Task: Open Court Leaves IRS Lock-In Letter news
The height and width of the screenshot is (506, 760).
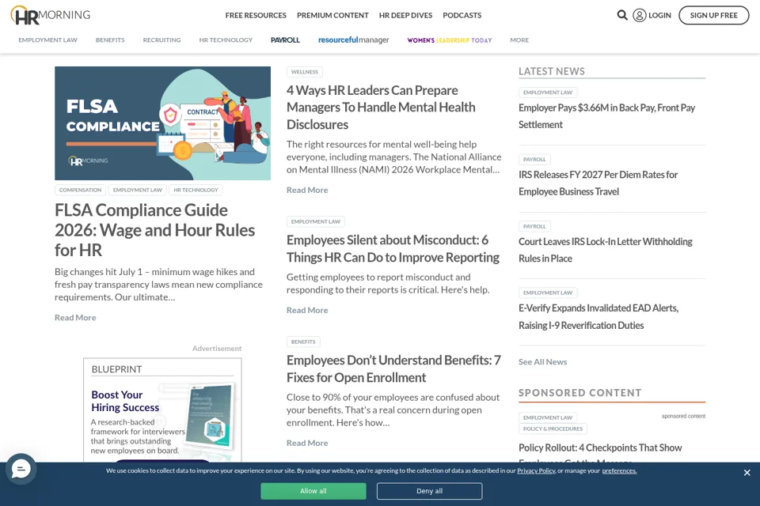Action: point(606,250)
